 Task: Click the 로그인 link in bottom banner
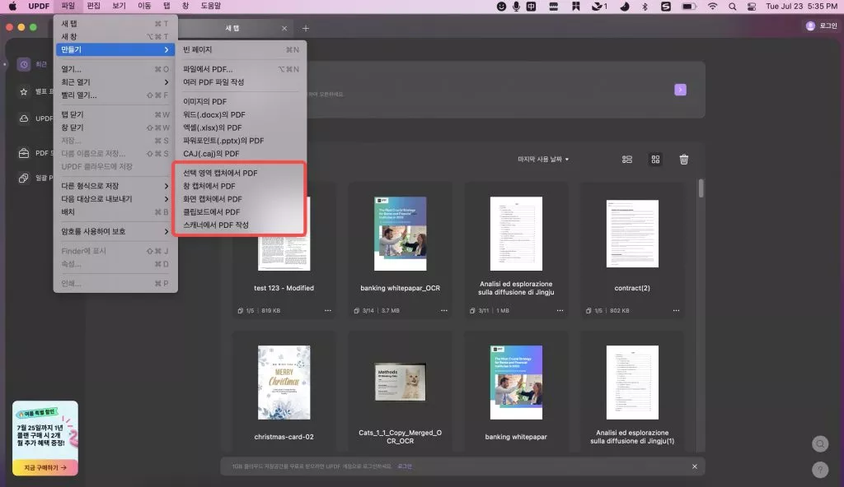[405, 466]
